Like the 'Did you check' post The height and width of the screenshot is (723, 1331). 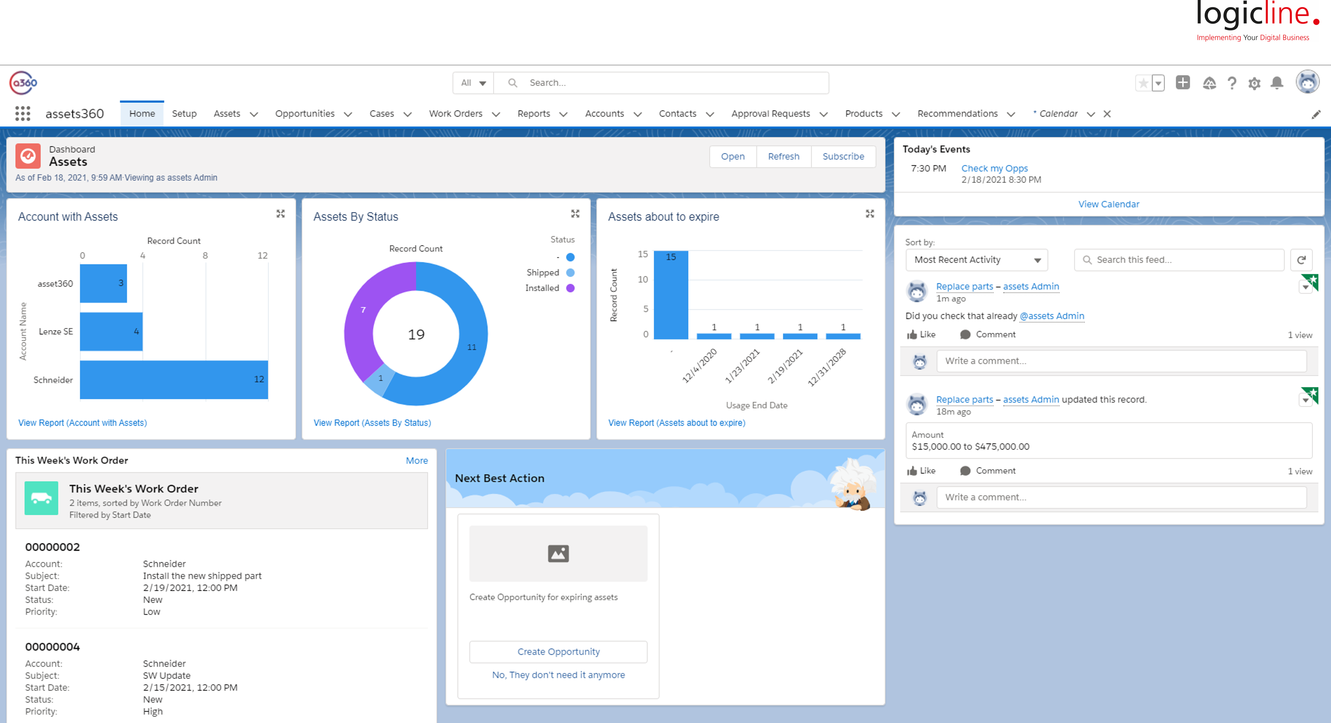[921, 335]
